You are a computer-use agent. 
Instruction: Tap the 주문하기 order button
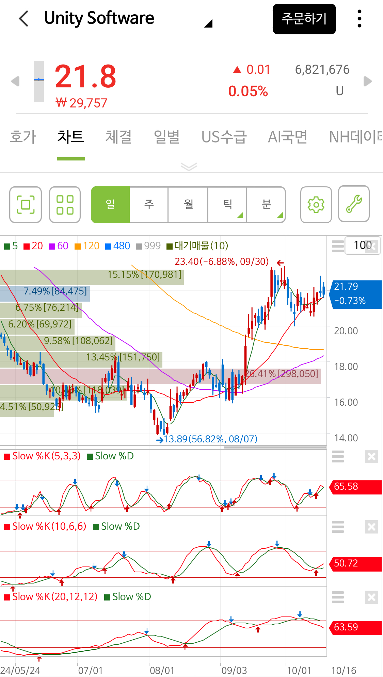coord(304,19)
